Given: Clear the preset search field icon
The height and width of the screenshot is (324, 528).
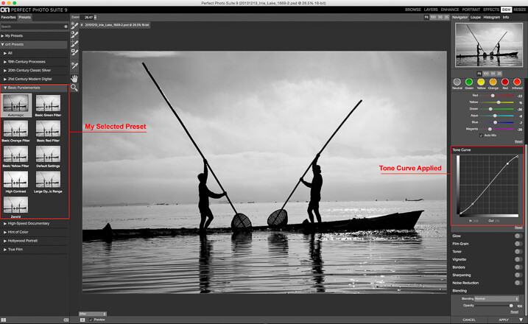Looking at the screenshot, I should [x=66, y=27].
